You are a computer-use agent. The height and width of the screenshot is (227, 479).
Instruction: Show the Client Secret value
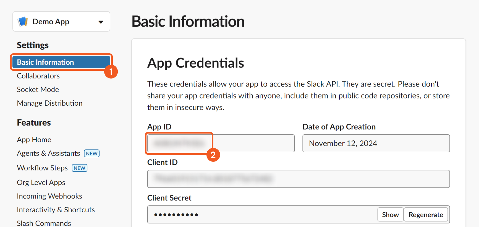tap(390, 215)
